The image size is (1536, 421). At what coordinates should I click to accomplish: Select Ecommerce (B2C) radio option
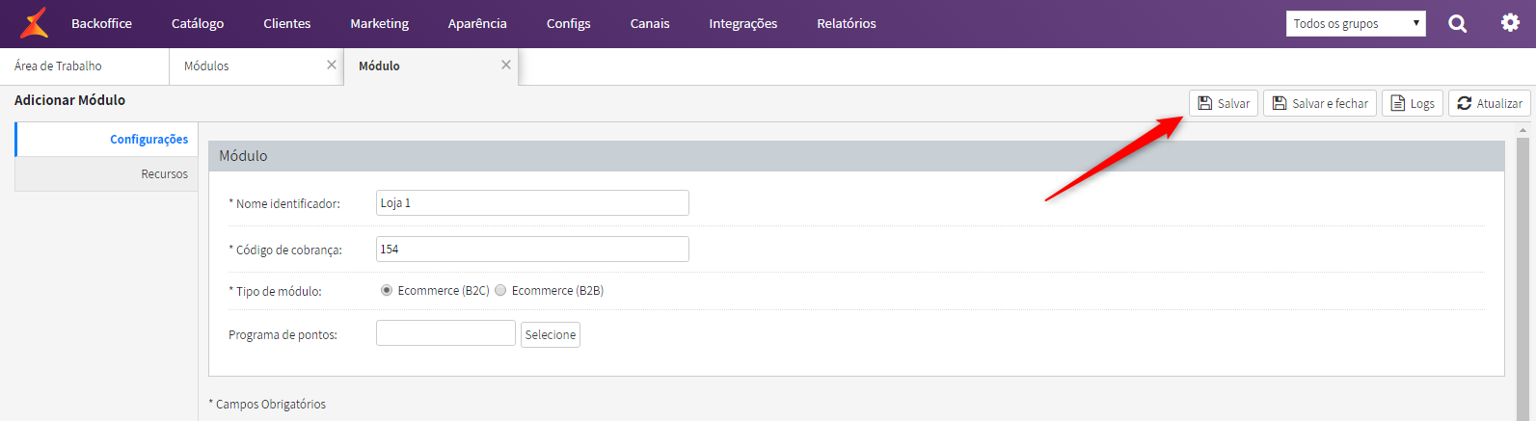pos(387,290)
